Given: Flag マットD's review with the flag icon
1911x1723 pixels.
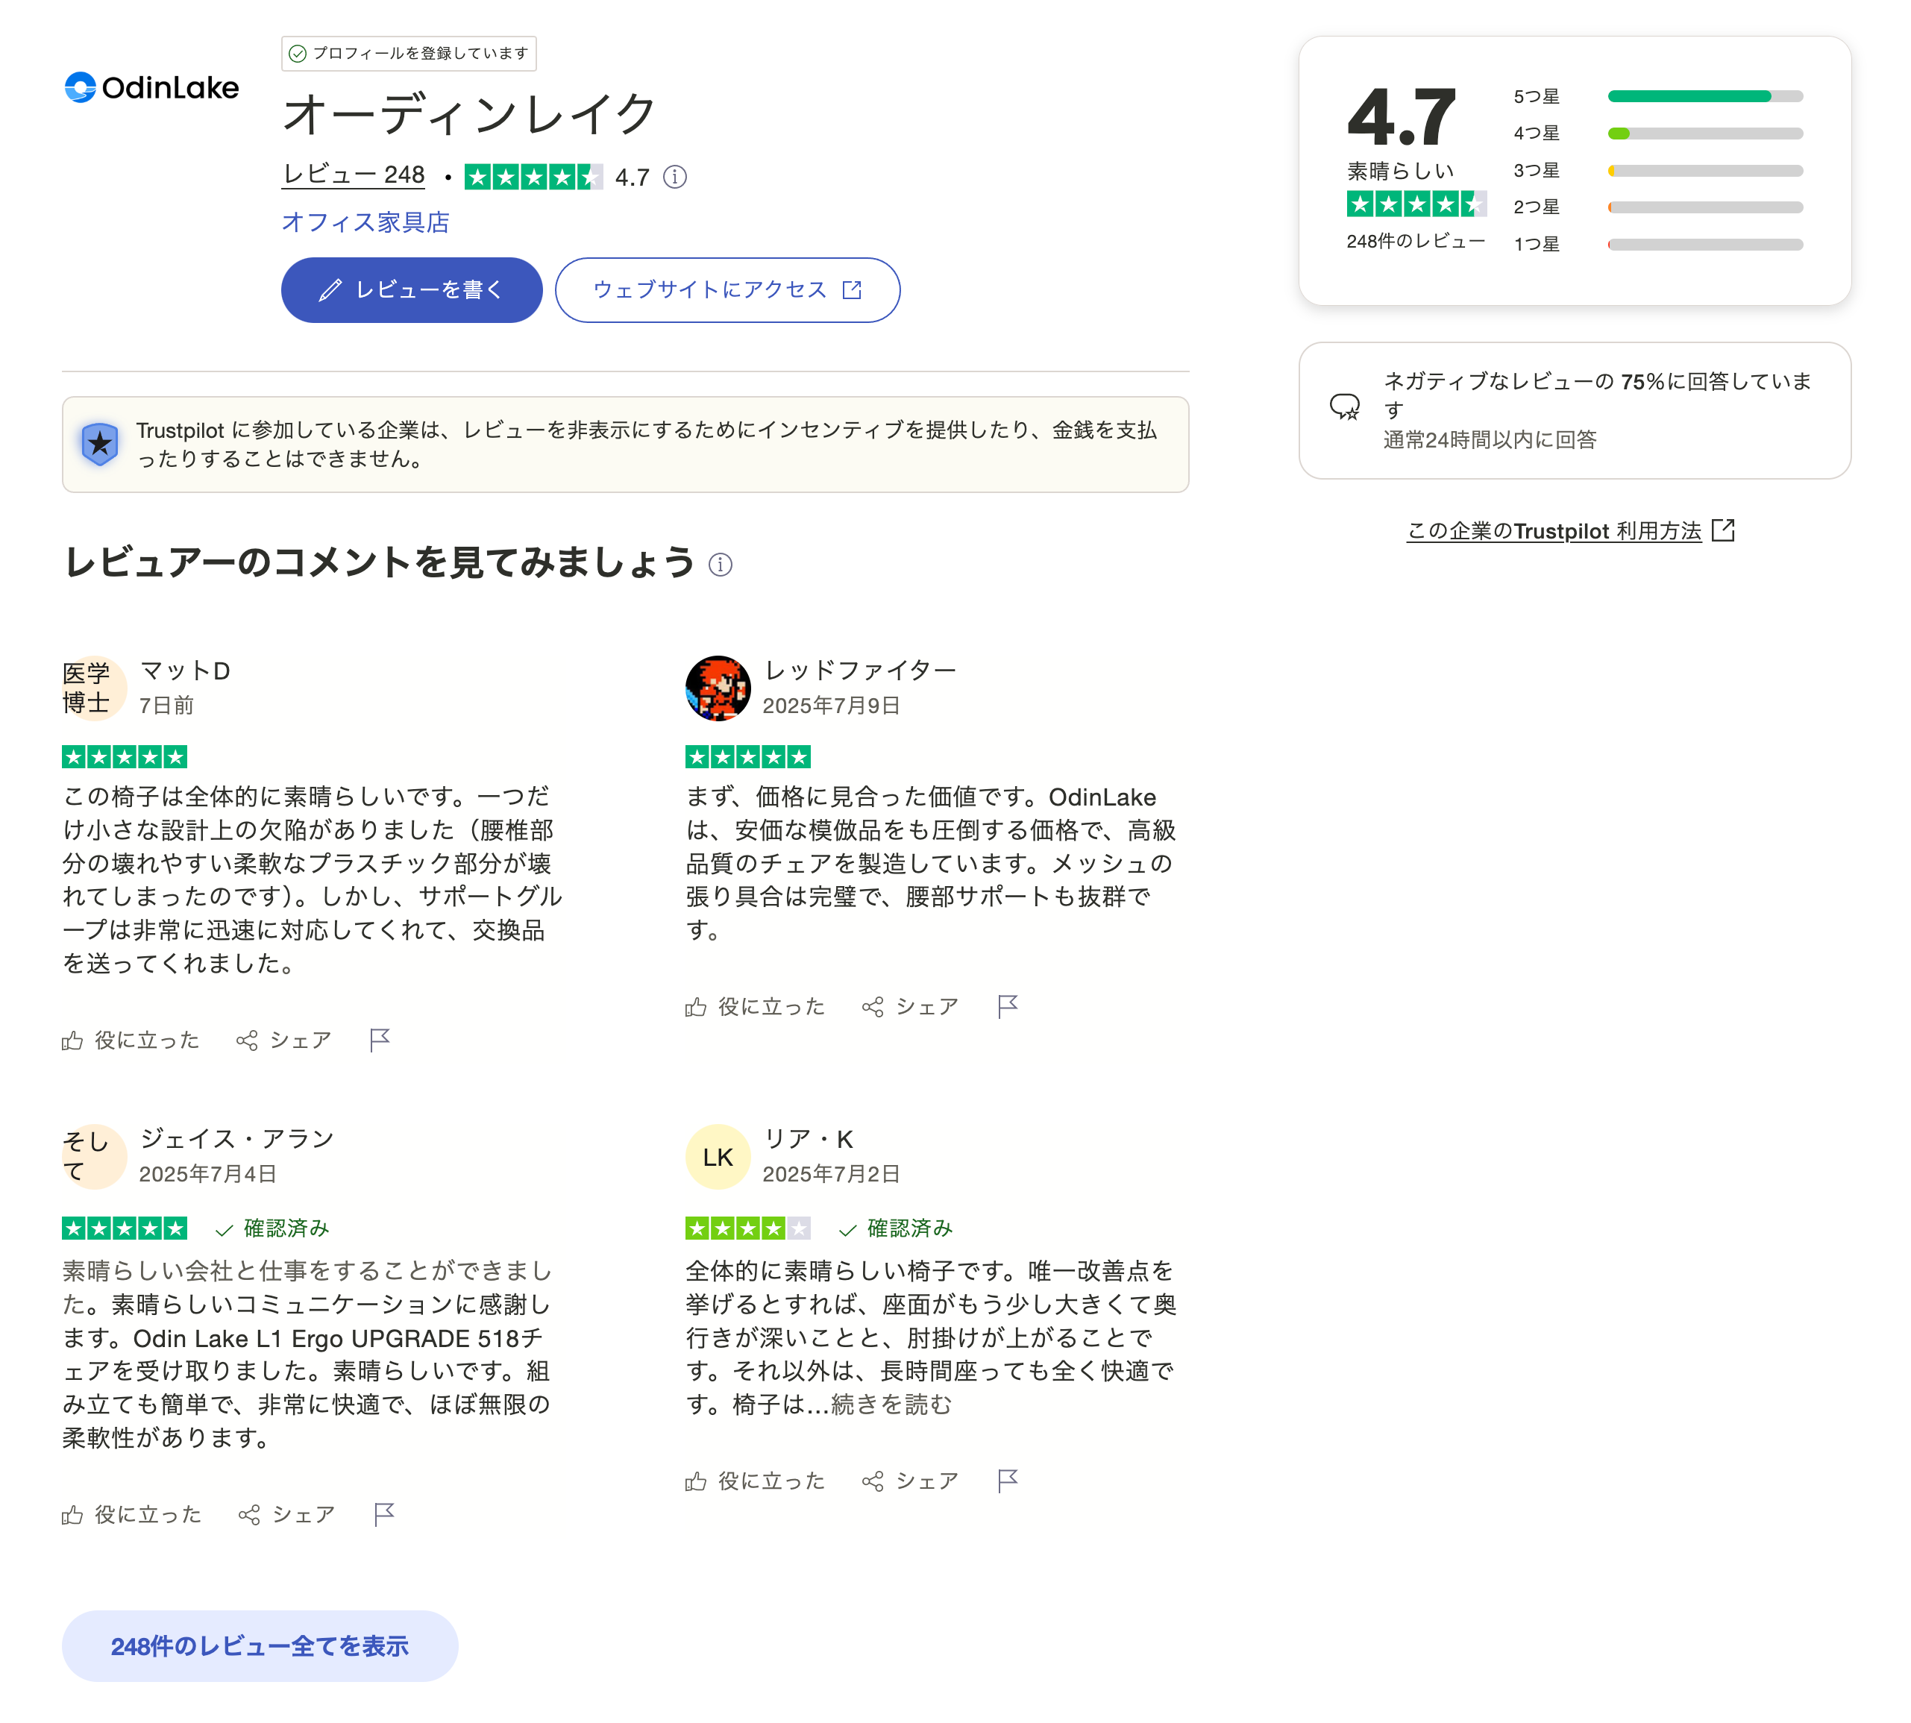Looking at the screenshot, I should pos(380,1040).
